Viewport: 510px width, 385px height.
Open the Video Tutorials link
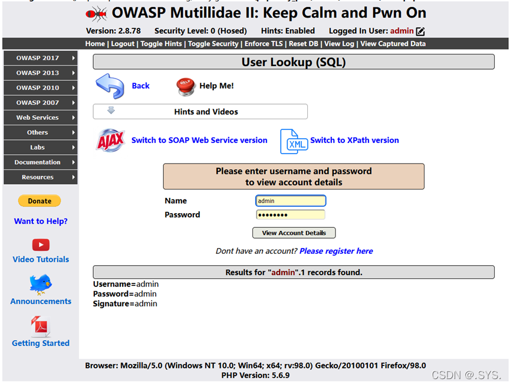41,259
